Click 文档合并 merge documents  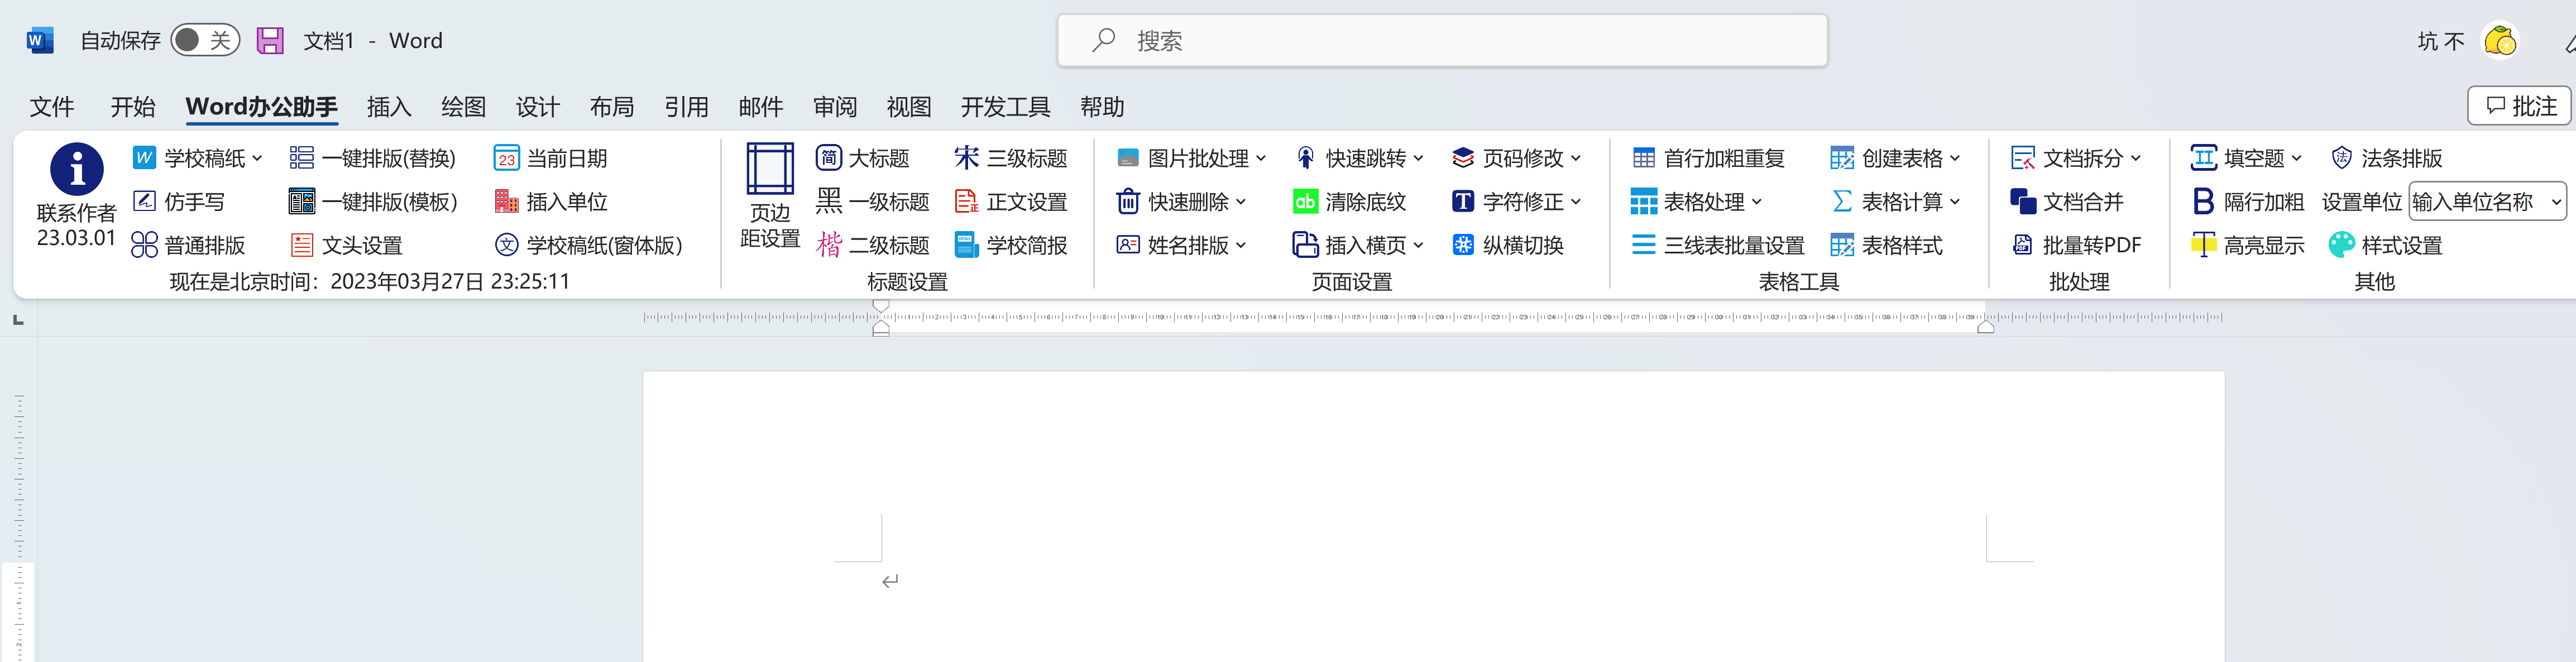(x=2066, y=202)
